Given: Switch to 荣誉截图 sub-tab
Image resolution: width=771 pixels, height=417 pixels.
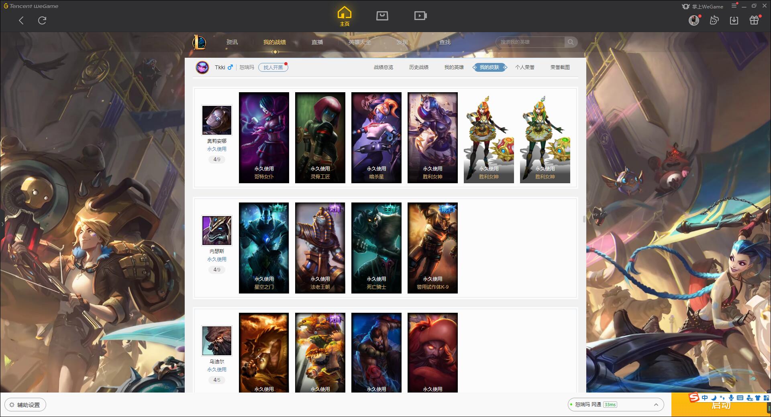Looking at the screenshot, I should (560, 67).
